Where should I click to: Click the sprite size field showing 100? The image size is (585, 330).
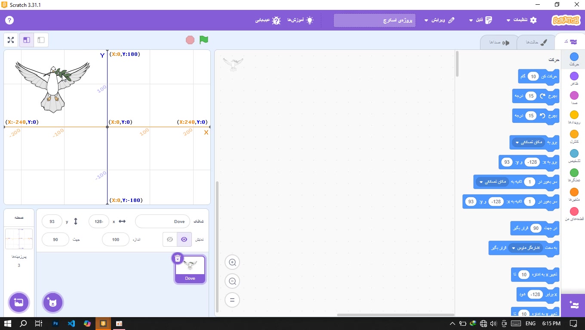click(116, 239)
